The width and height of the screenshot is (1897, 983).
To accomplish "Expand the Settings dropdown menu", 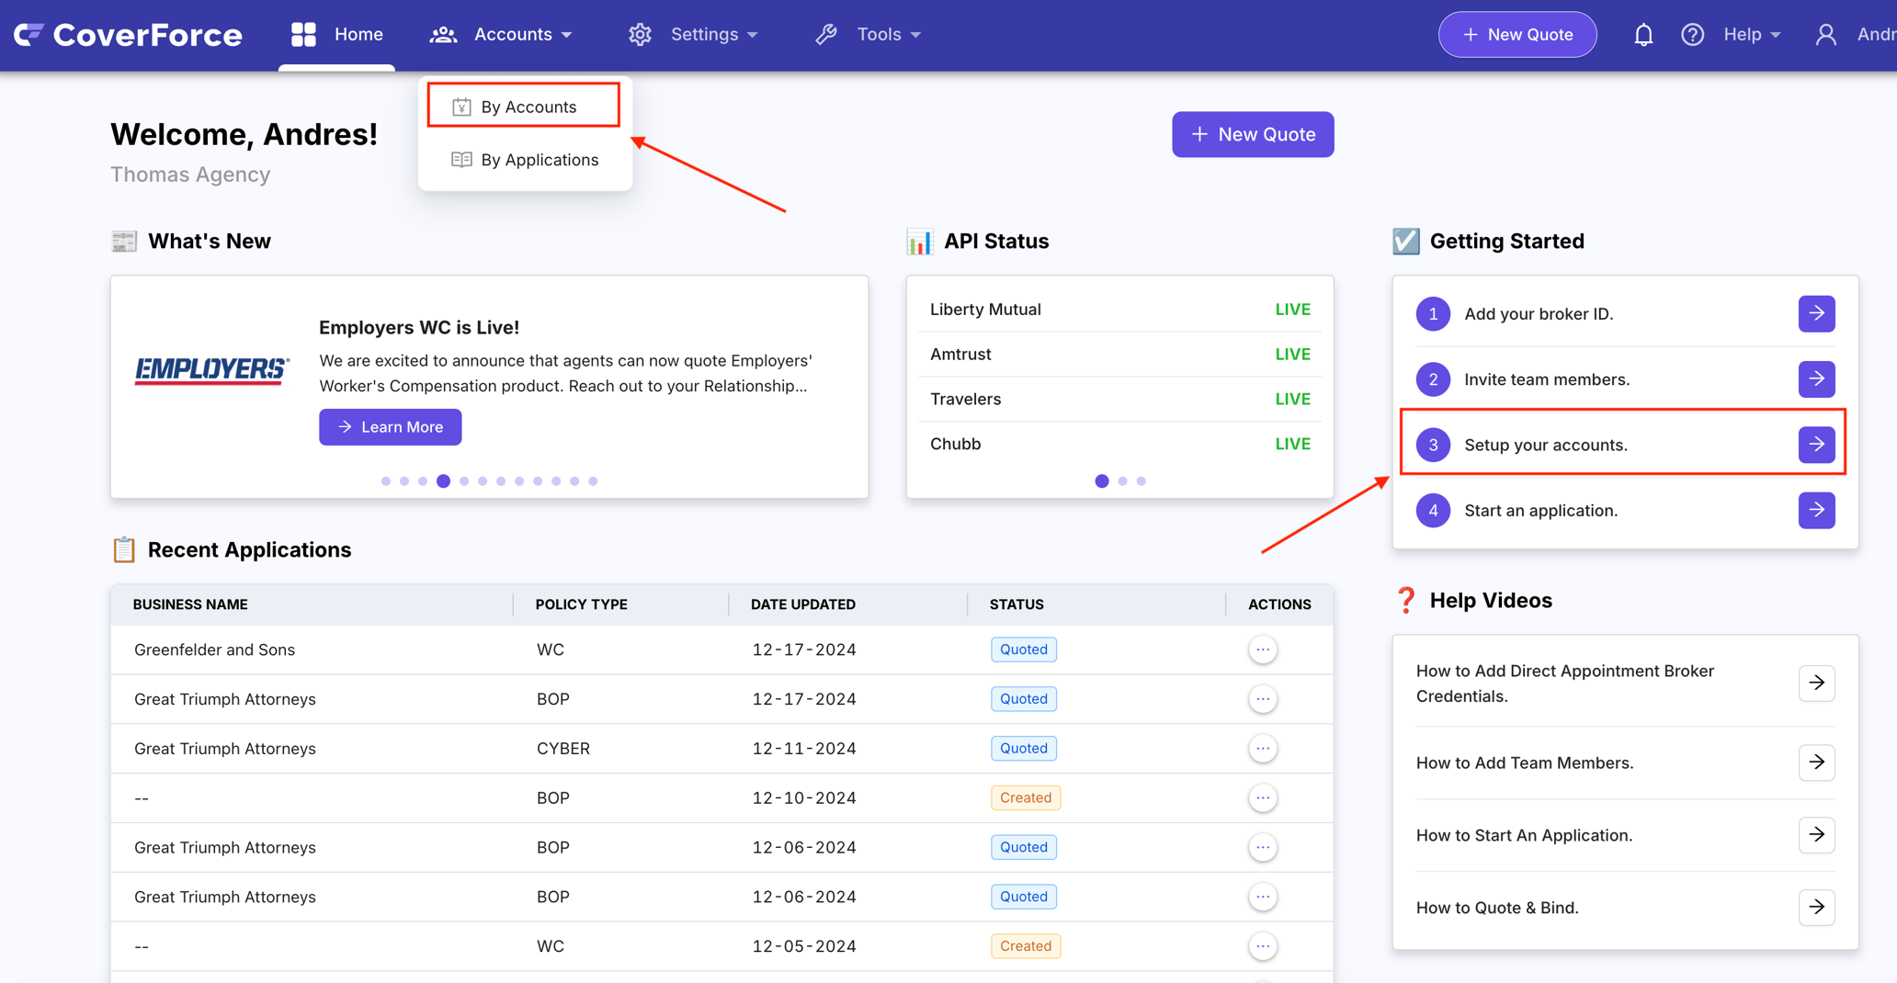I will click(694, 35).
